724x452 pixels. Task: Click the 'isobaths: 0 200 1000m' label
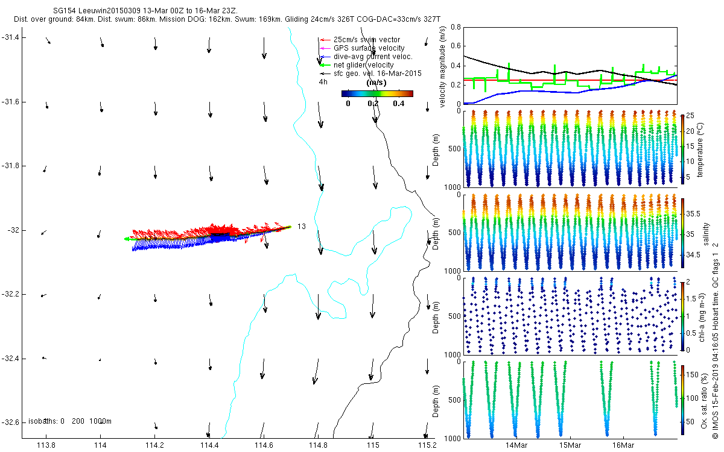(x=69, y=421)
